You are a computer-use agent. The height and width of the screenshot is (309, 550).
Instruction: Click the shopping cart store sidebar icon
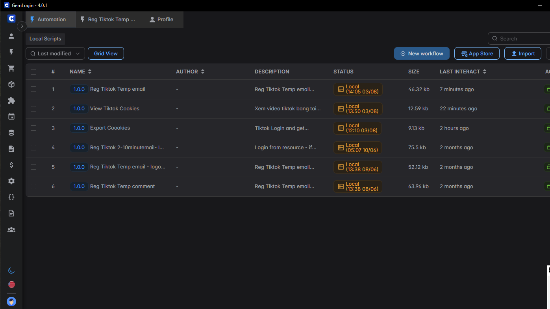point(11,68)
